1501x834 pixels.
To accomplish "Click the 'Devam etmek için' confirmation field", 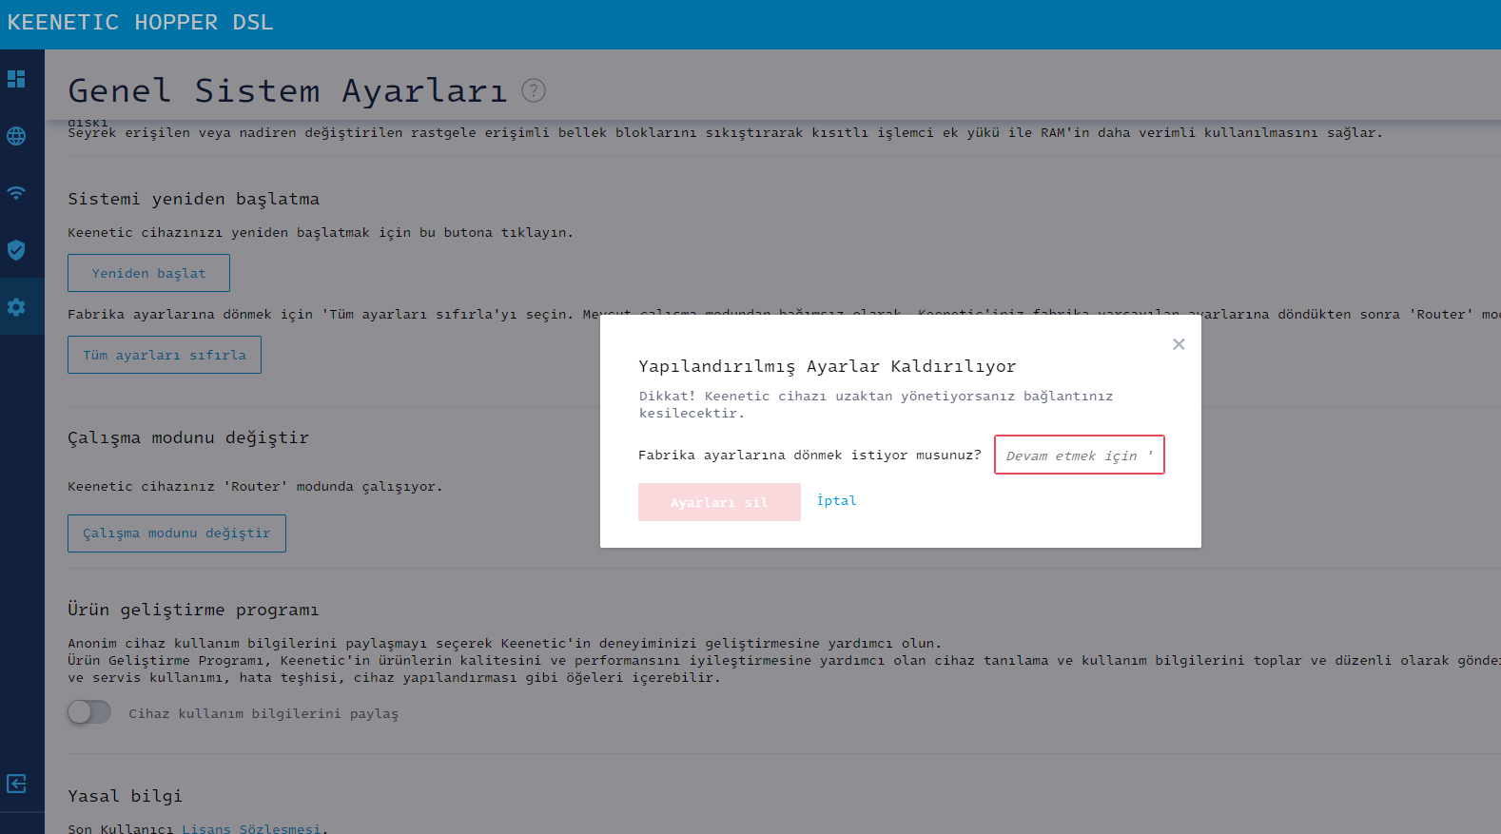I will point(1080,455).
